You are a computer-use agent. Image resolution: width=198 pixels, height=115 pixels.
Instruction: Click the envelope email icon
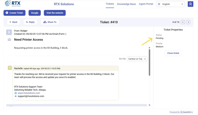click(x=9, y=40)
